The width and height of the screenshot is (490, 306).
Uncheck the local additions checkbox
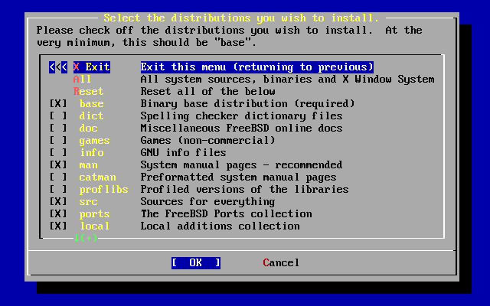tap(58, 226)
